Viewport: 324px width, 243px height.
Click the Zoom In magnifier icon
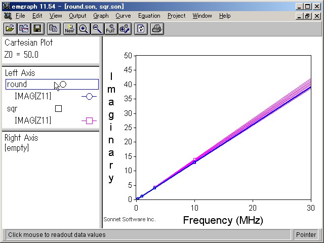[x=83, y=29]
